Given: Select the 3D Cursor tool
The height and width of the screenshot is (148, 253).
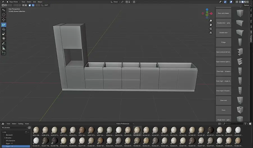Looking at the screenshot, I should tap(4, 15).
